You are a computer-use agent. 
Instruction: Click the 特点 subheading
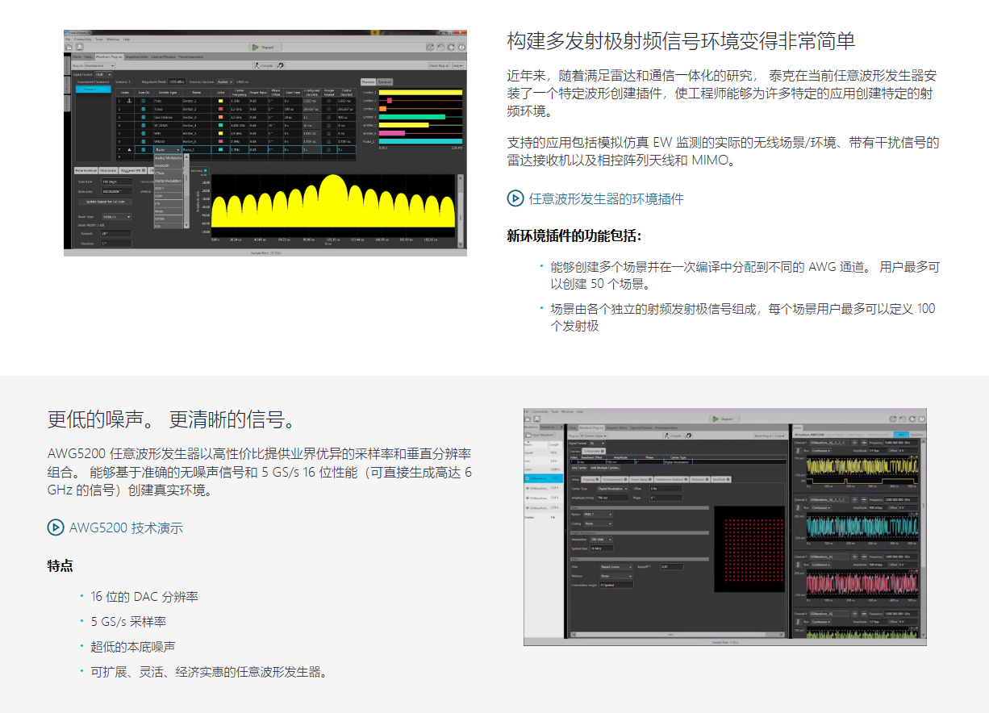(61, 565)
